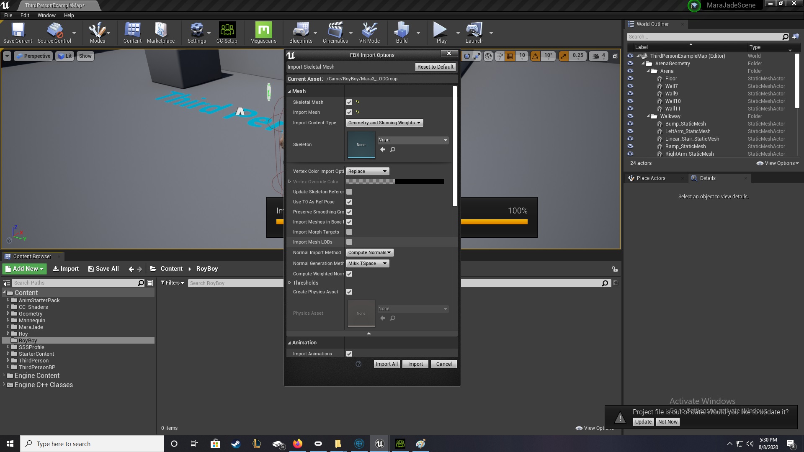Open the File menu

[8, 15]
